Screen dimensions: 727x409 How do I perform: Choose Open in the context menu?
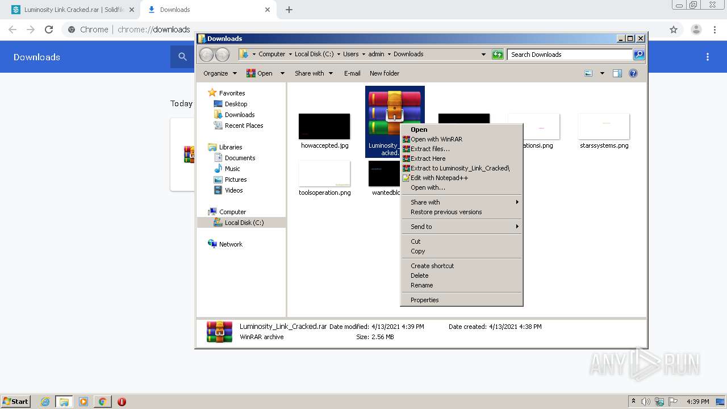(461, 130)
